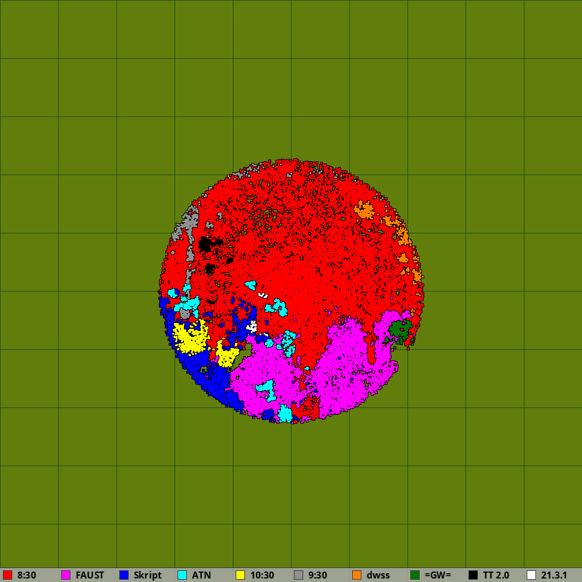Click the orange dwss legend swatch

(357, 575)
